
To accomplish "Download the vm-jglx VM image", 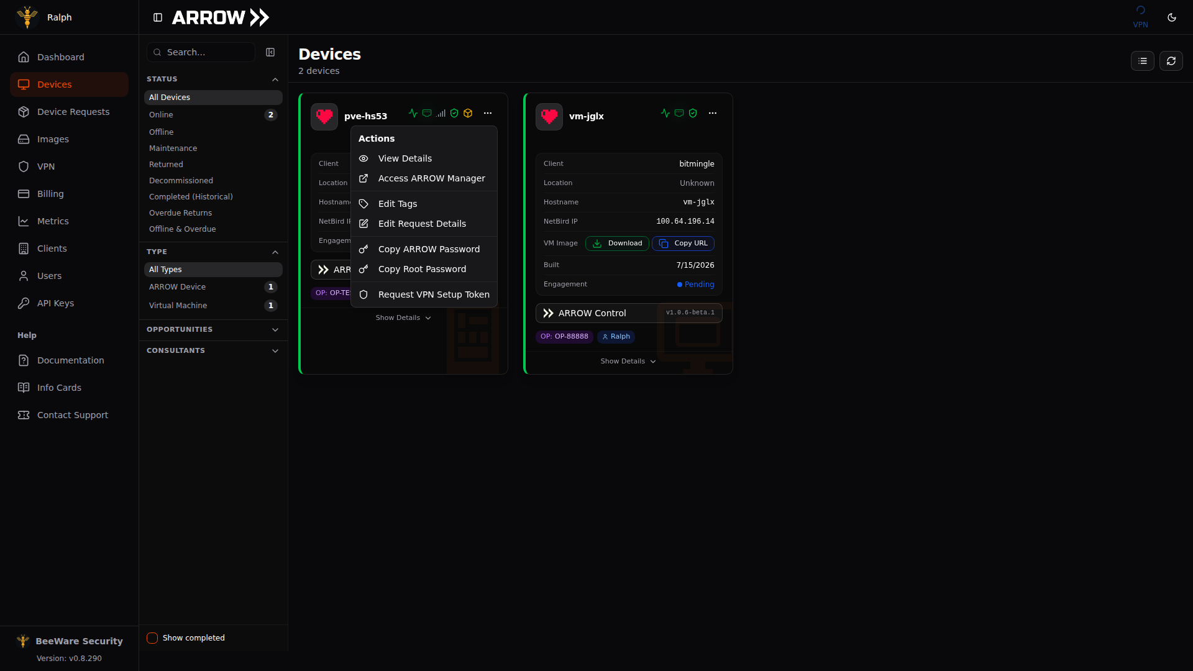I will (617, 244).
